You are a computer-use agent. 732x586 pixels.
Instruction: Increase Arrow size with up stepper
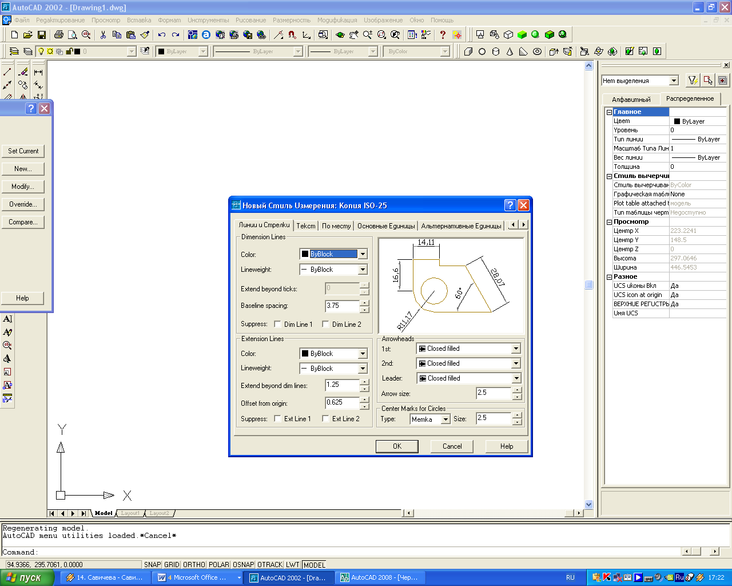tap(517, 390)
